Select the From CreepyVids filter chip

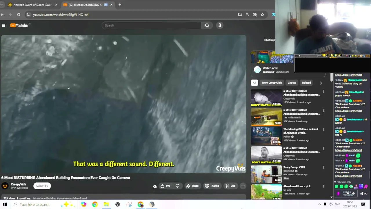point(272,83)
